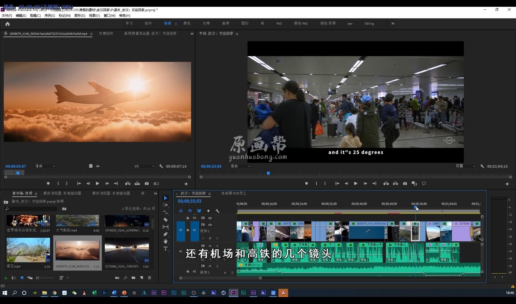Open Source monitor 1/2 resolution dropdown
The image size is (516, 304).
pyautogui.click(x=144, y=166)
